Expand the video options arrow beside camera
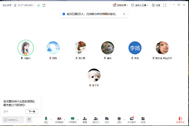189x126 pixels. (x=65, y=120)
